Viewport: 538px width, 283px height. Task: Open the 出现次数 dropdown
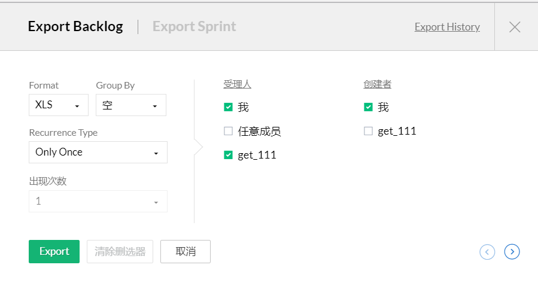[98, 201]
